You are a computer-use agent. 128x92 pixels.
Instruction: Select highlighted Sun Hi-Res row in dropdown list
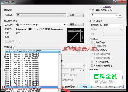coord(31,87)
